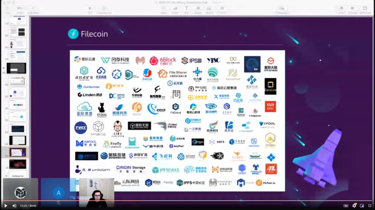Click the Filecoin logo icon on slide

point(73,34)
